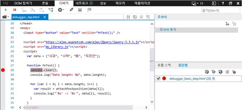The width and height of the screenshot is (242, 110).
Task: Click in the 찾기(Ctrl+F) search field
Action: pos(221,11)
